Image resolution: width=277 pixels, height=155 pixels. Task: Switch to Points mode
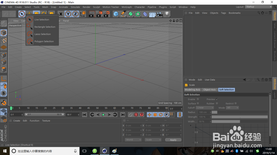coord(4,55)
